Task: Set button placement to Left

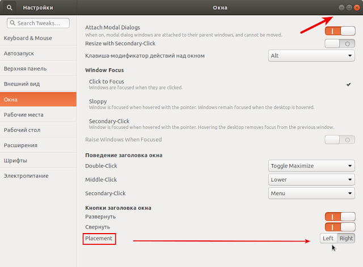Action: point(328,238)
